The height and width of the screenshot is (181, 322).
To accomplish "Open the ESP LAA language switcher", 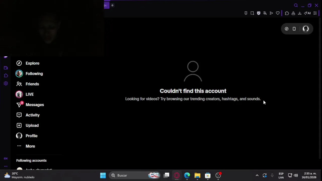I will (281, 175).
